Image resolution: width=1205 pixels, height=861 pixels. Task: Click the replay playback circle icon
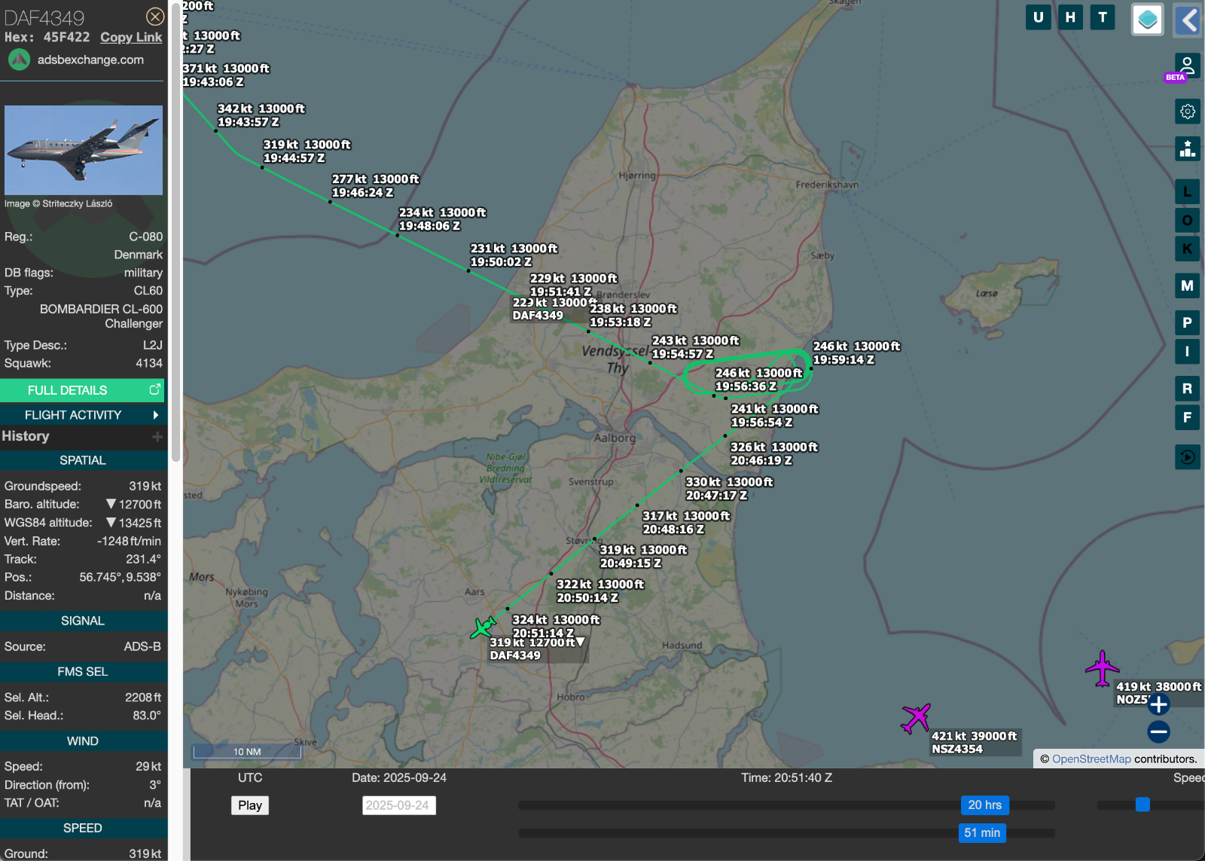tap(1187, 456)
